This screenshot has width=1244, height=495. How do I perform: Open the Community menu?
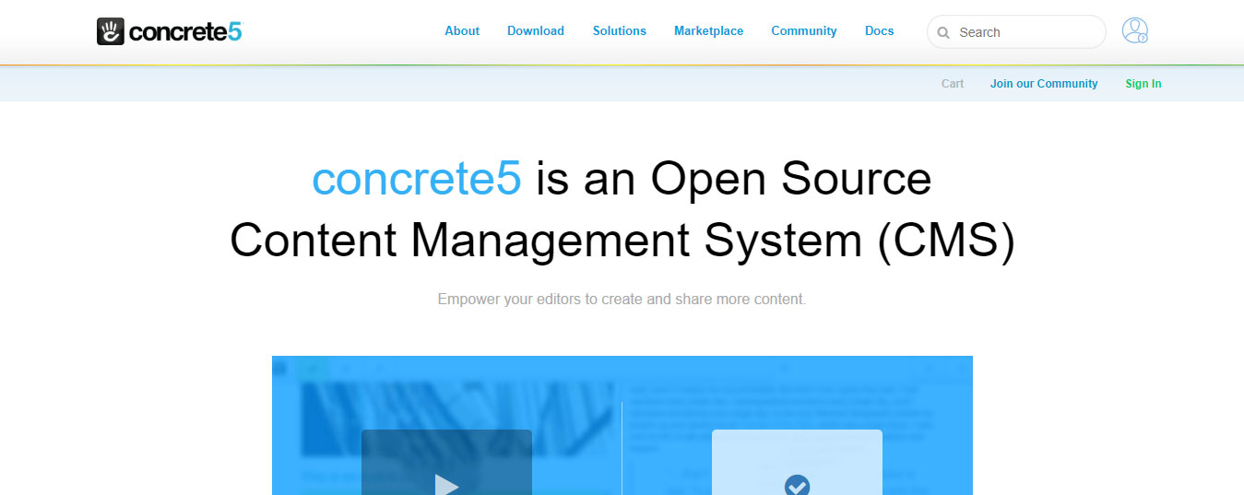[804, 30]
